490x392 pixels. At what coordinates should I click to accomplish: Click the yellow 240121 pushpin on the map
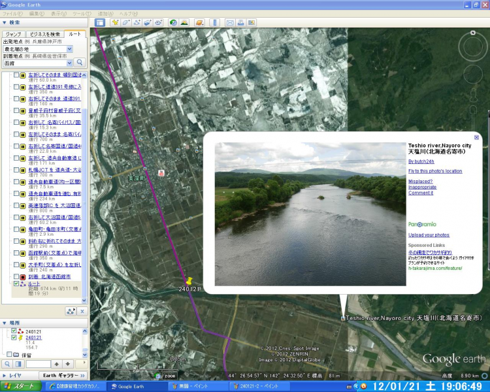[189, 281]
